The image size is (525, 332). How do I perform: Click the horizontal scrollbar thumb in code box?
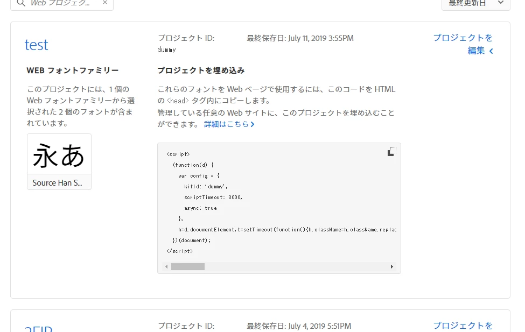click(x=188, y=267)
